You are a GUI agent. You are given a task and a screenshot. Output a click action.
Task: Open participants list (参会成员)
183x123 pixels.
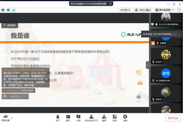click(91, 118)
